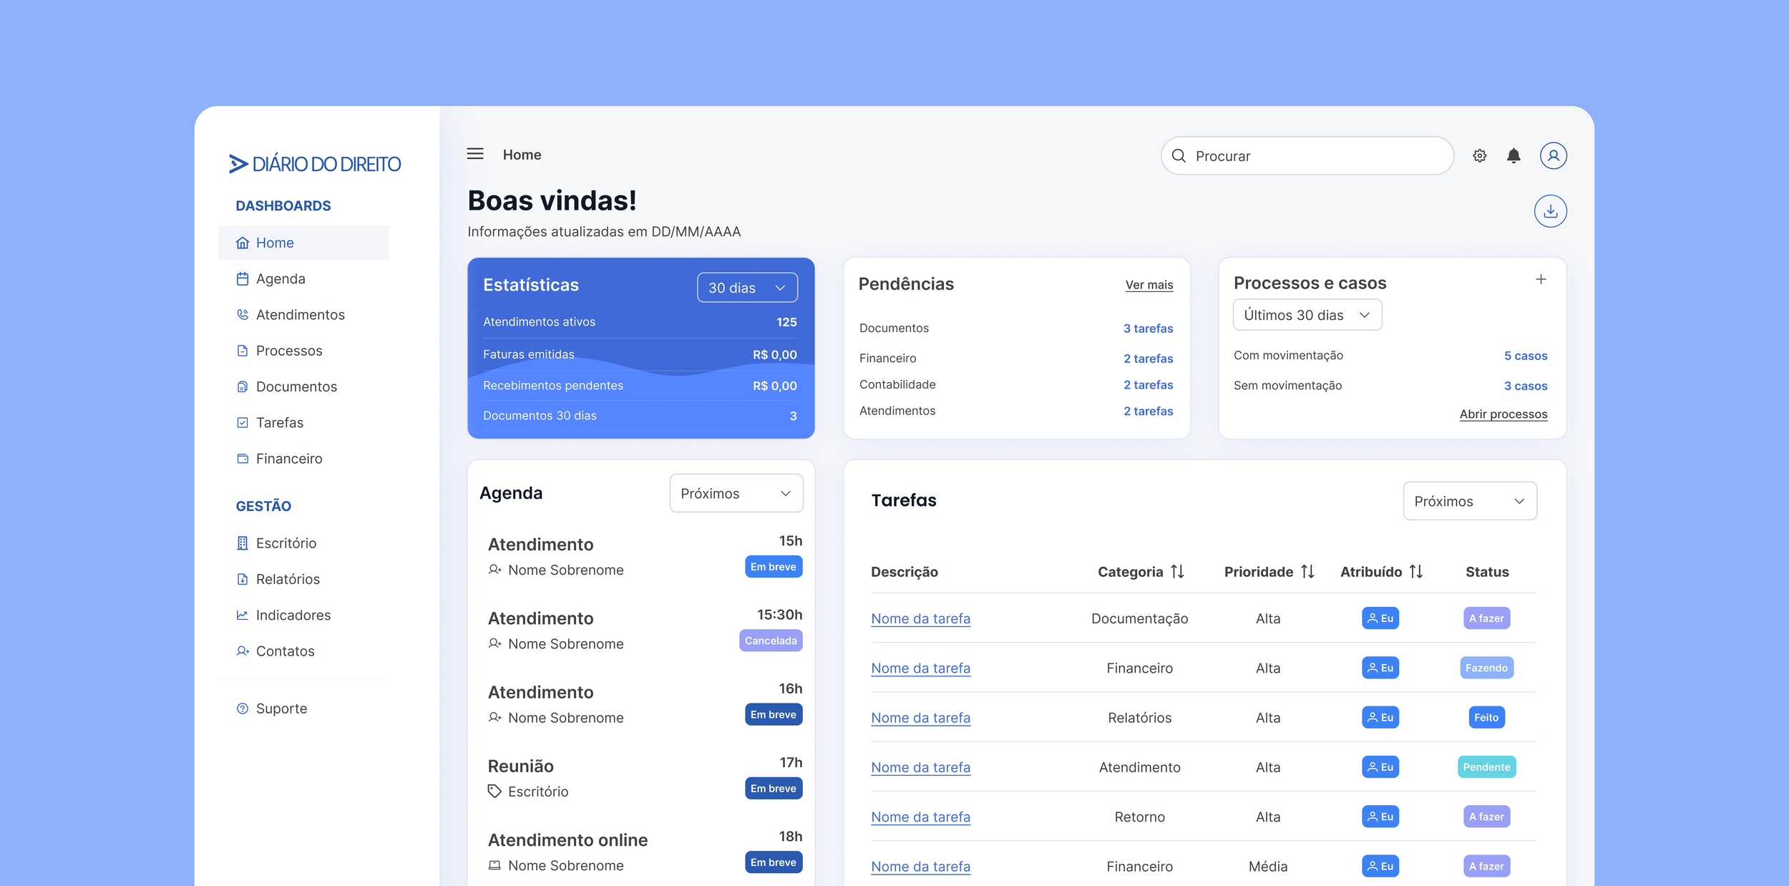This screenshot has width=1789, height=886.
Task: Go to Atendimentos in sidebar
Action: pos(300,315)
